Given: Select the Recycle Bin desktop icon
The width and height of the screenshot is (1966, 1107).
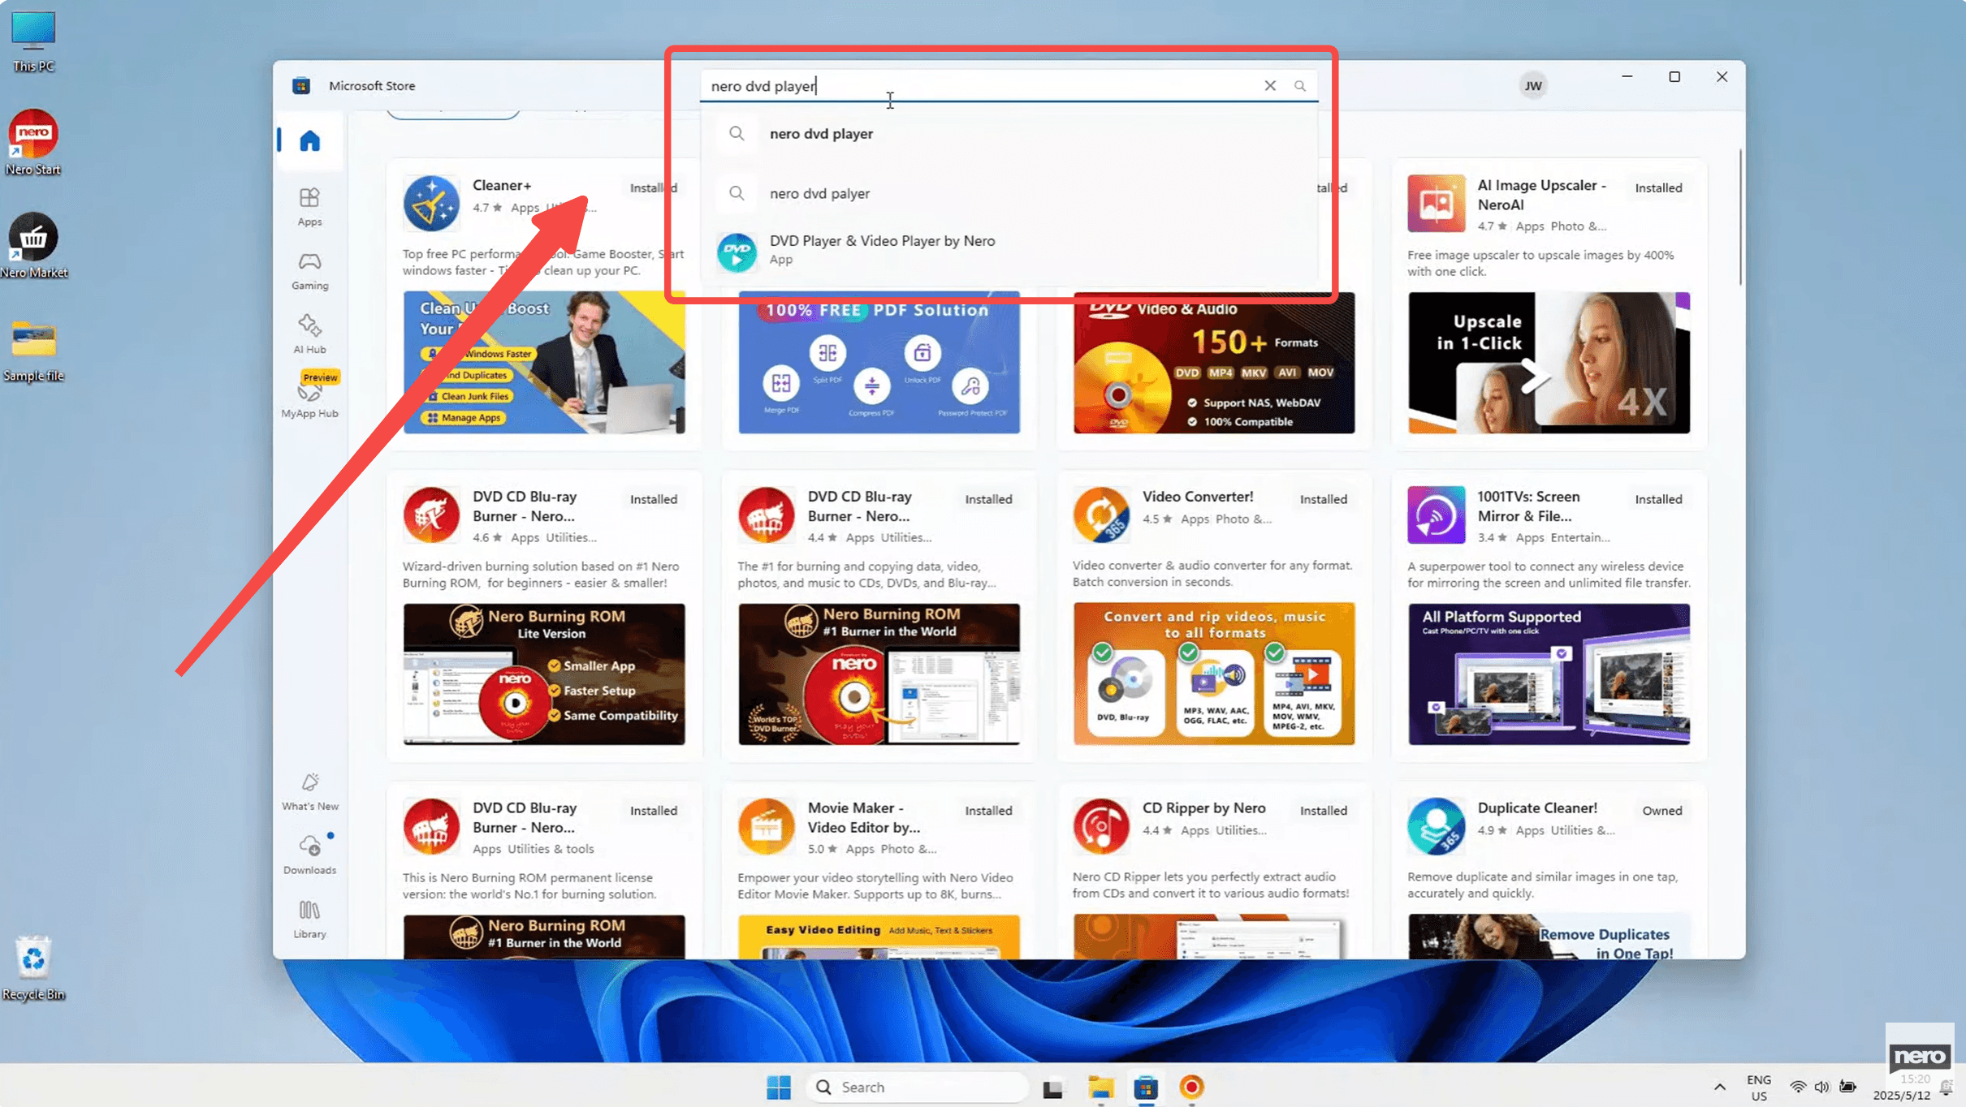Looking at the screenshot, I should pyautogui.click(x=33, y=968).
